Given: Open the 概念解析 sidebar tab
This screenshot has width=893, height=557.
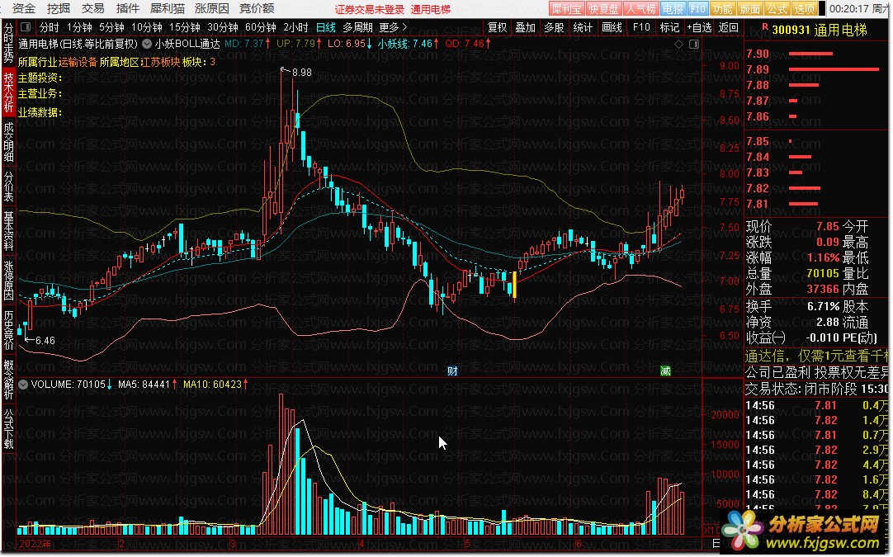Looking at the screenshot, I should tap(8, 380).
